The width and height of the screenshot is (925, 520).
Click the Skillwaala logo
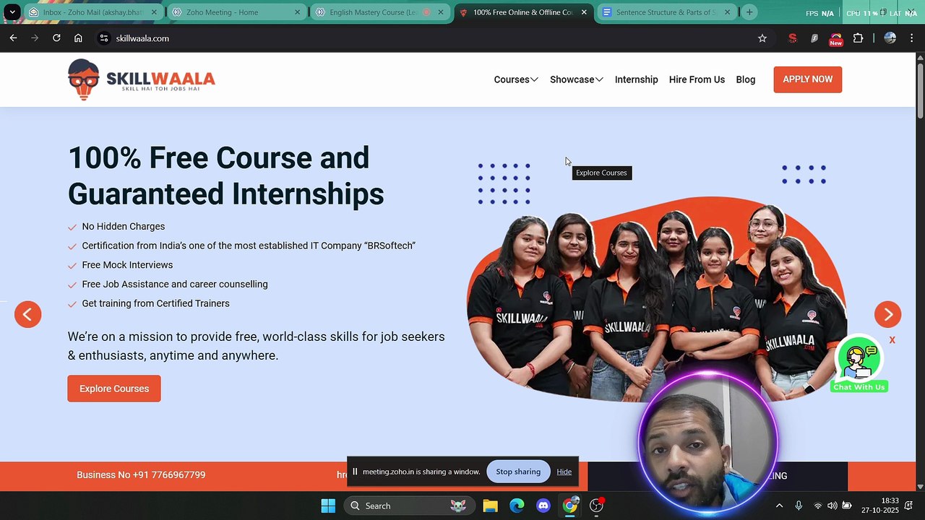[x=142, y=79]
